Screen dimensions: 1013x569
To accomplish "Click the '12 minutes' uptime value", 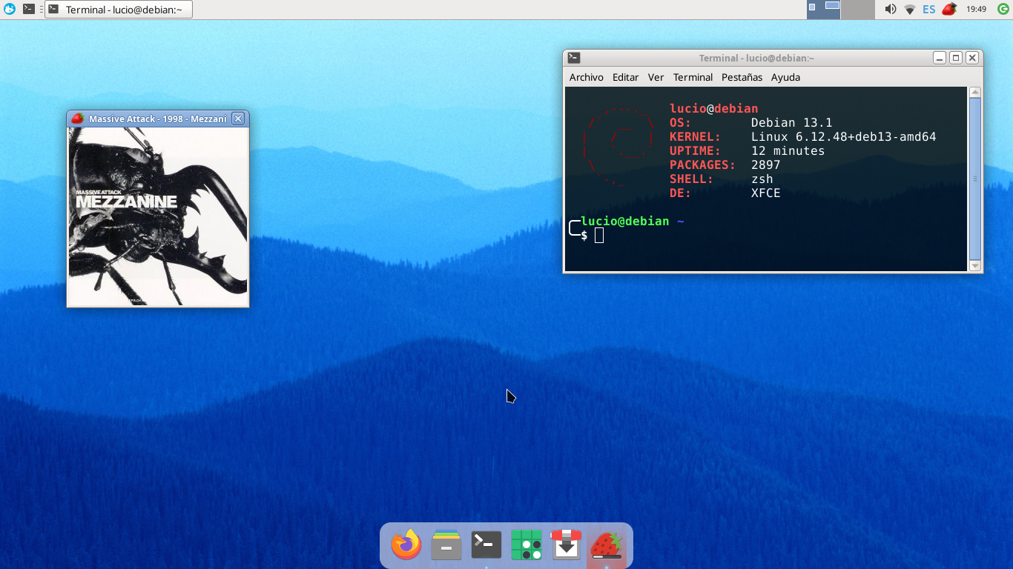I will point(788,150).
